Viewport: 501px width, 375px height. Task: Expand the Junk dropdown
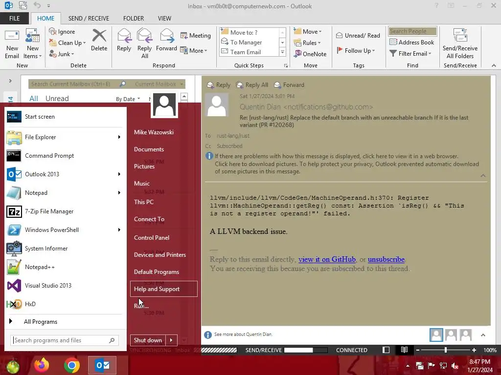coord(72,54)
